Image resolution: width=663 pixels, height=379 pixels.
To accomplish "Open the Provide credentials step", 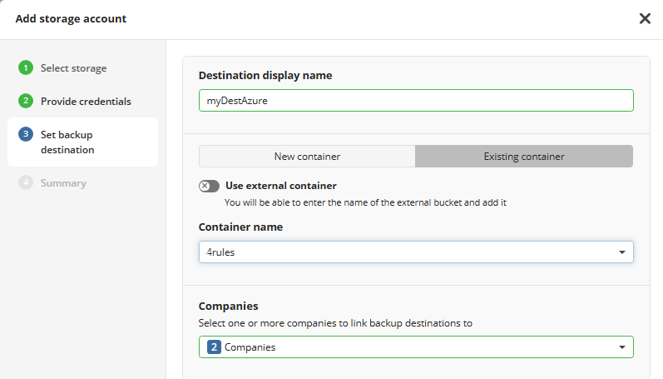I will (86, 101).
